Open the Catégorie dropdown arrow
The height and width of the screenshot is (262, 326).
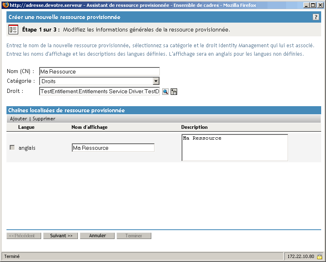pos(156,81)
